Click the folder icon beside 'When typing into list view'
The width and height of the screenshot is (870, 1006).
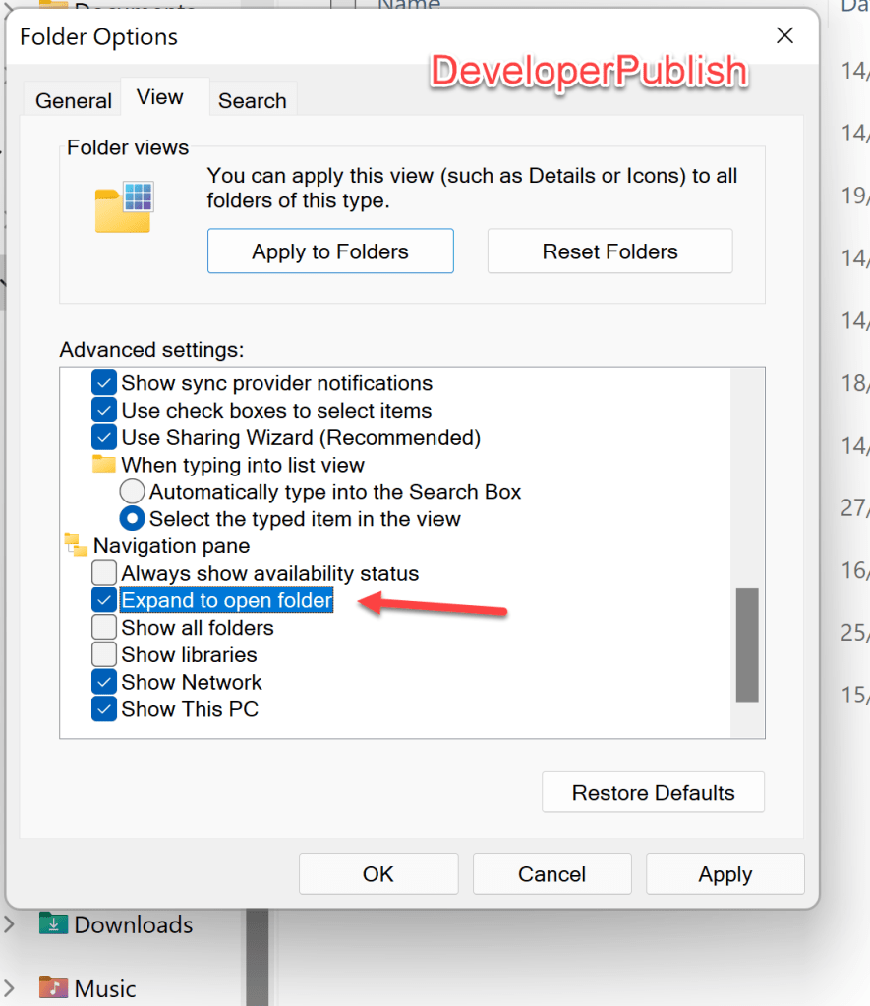[103, 464]
